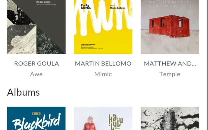Open the Kaiulu Hoax album cover
The height and width of the screenshot is (130, 208).
pyautogui.click(x=103, y=118)
